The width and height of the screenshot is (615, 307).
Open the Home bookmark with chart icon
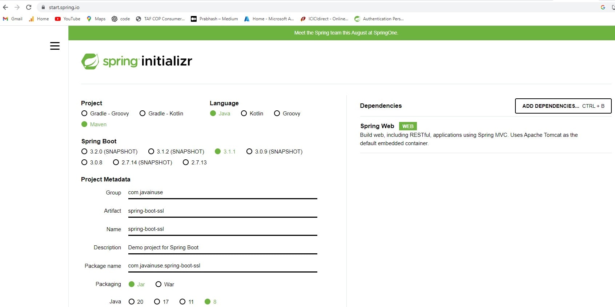[39, 19]
